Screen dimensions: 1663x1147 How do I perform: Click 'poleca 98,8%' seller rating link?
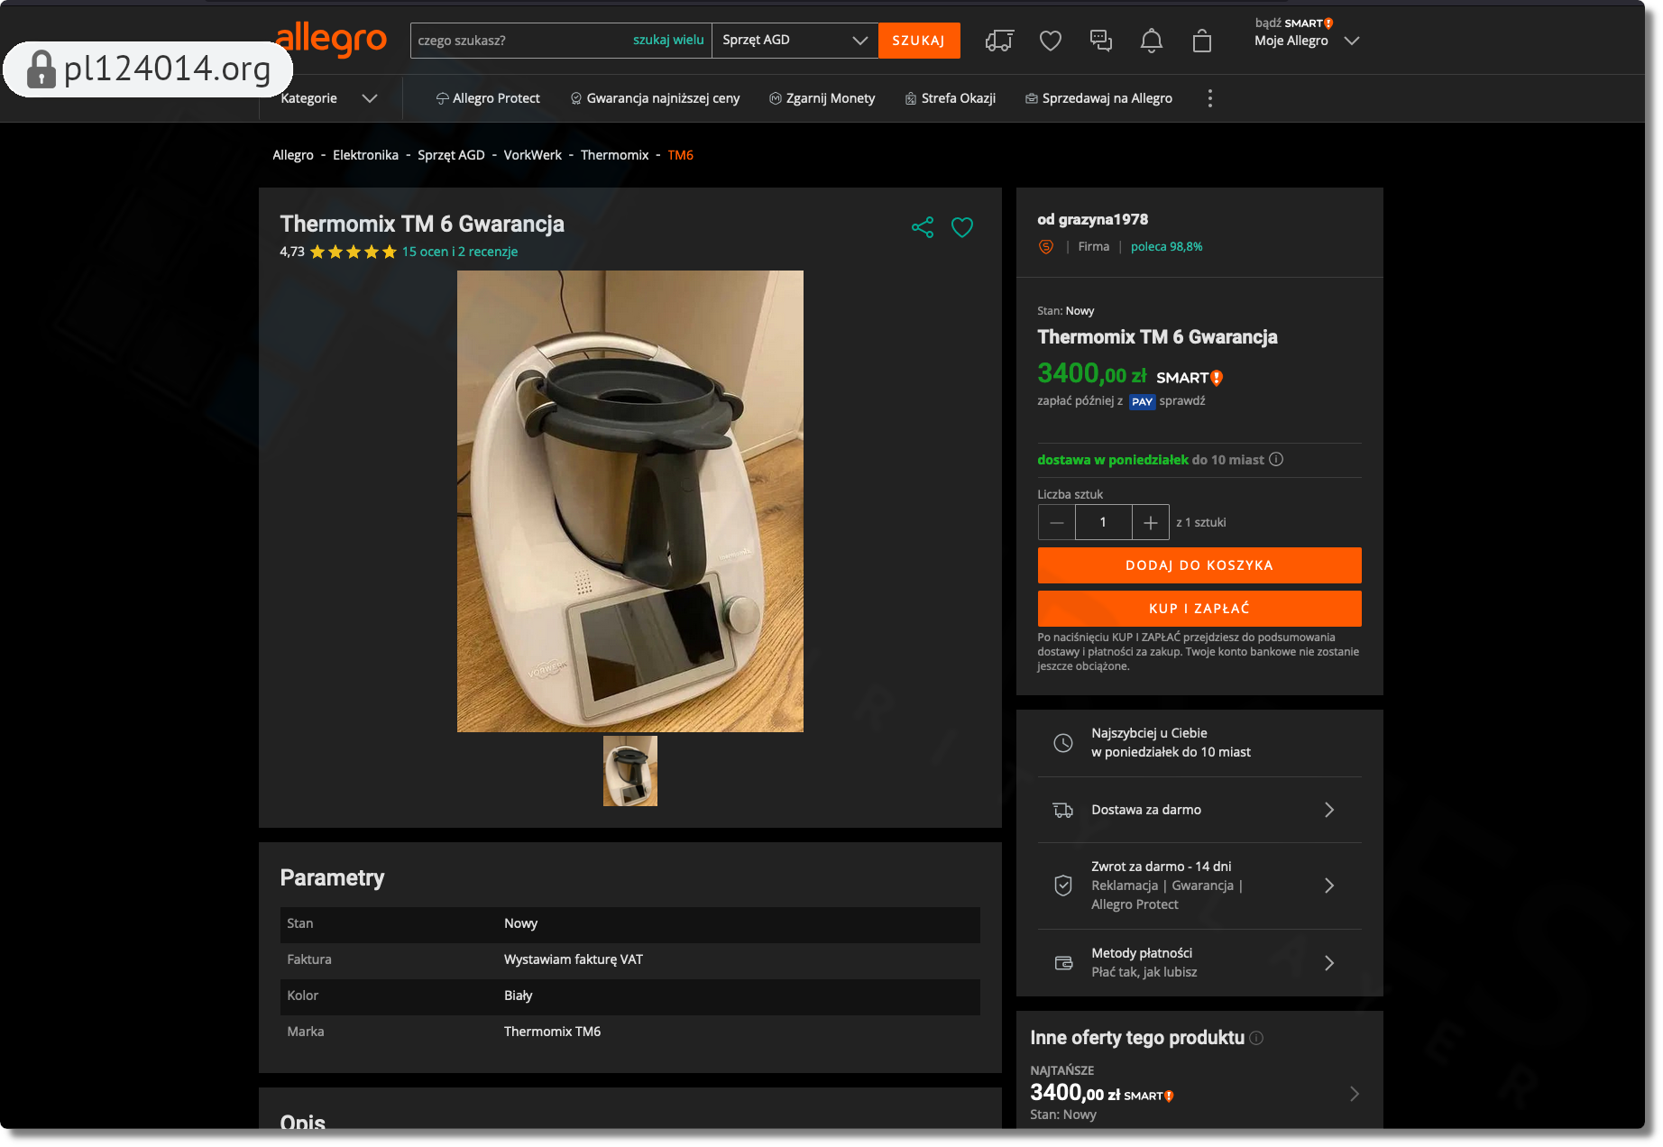(1166, 247)
